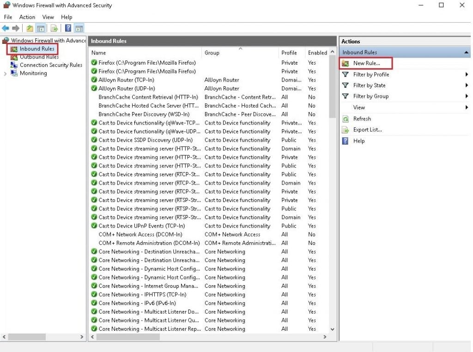Viewport: 473px width, 352px height.
Task: Click the Filter by Profile funnel icon
Action: click(x=346, y=74)
